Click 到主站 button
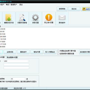The width and height of the screenshot is (90, 90). pos(74,9)
